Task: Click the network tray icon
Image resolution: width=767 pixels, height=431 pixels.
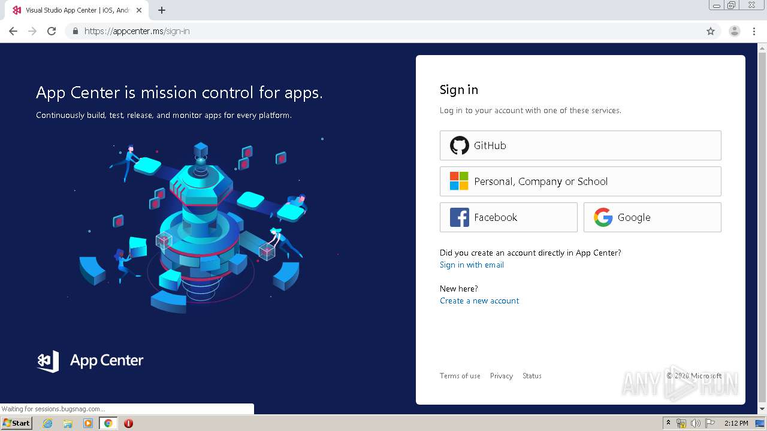Action: tap(681, 423)
